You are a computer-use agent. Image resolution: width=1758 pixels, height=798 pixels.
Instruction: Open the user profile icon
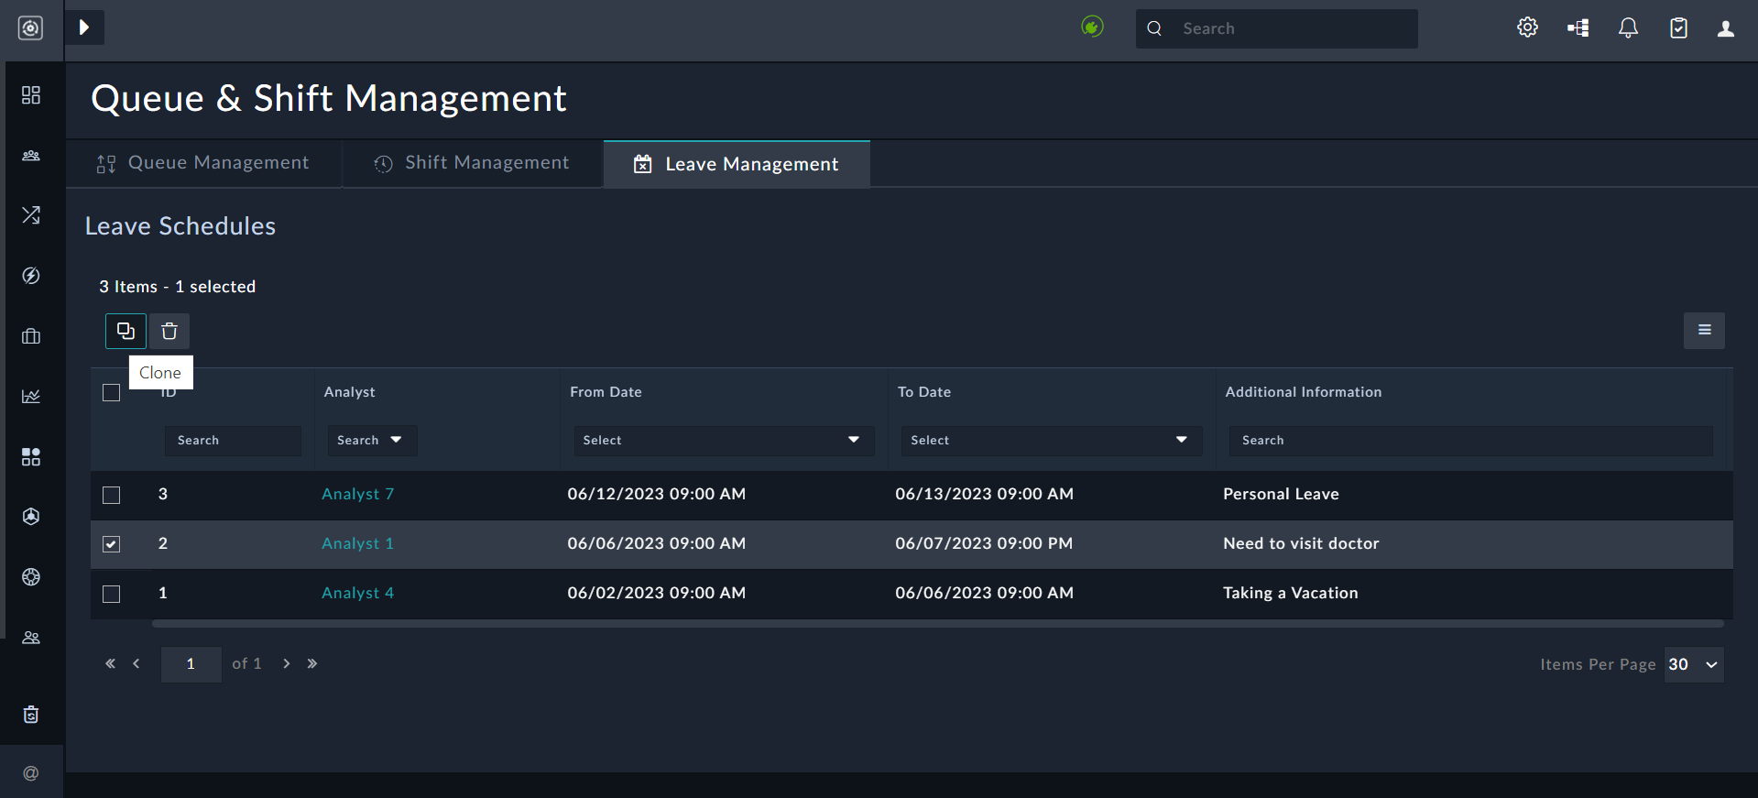tap(1725, 28)
